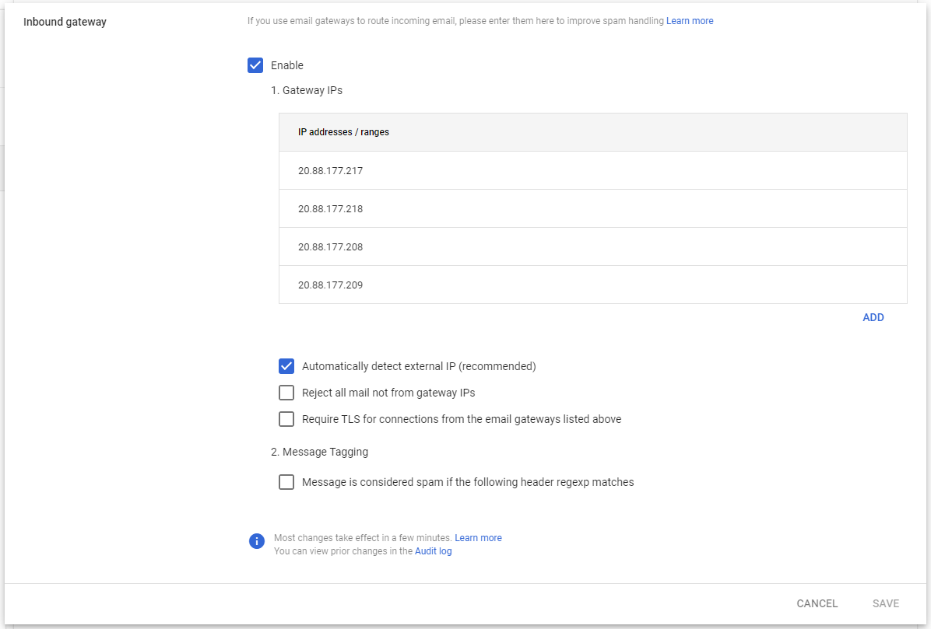The height and width of the screenshot is (629, 931).
Task: Click the 1. Gateway IPs heading
Action: 307,91
